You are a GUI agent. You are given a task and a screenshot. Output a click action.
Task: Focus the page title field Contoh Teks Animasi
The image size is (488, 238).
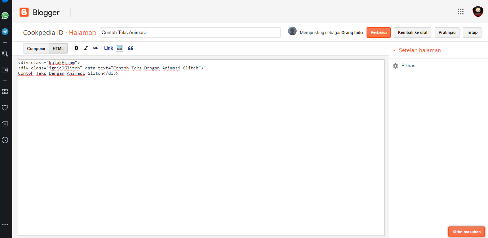pyautogui.click(x=190, y=32)
